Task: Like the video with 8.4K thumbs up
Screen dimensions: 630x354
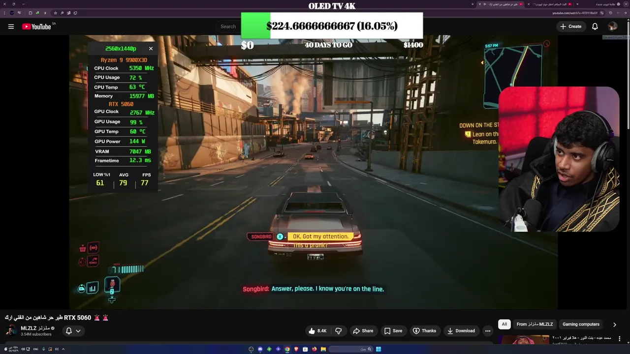Action: pos(317,331)
